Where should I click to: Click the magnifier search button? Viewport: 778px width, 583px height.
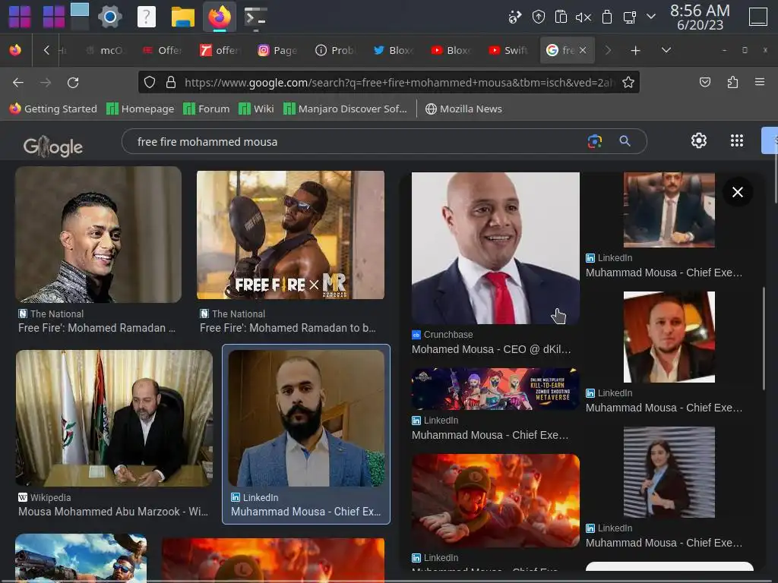pos(625,141)
